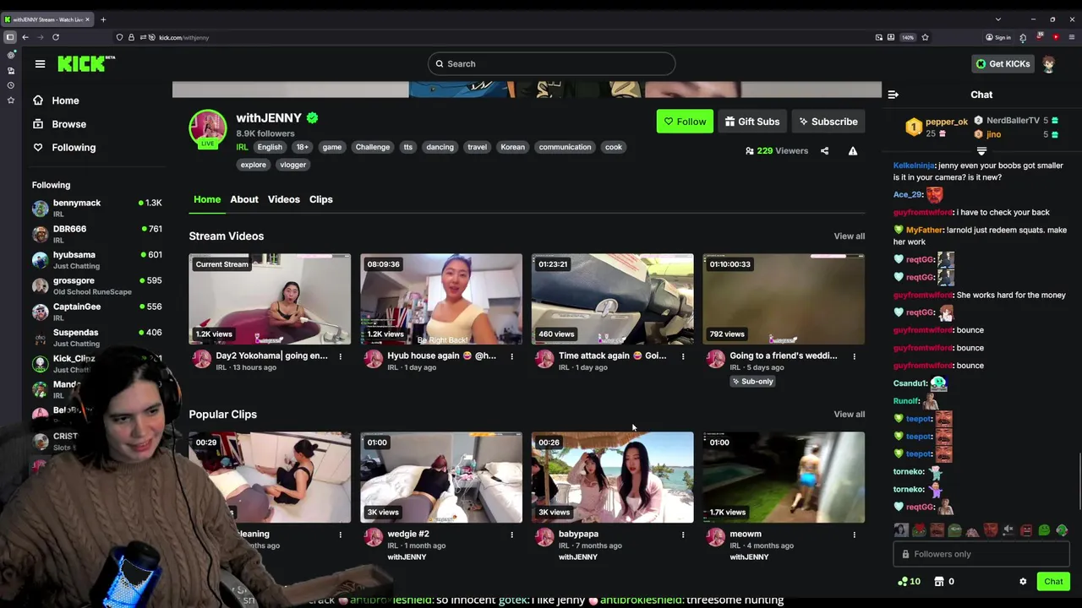The height and width of the screenshot is (608, 1082).
Task: Click the vlogger tag
Action: (293, 165)
